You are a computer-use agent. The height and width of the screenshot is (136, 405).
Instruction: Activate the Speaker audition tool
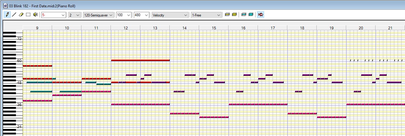35,15
